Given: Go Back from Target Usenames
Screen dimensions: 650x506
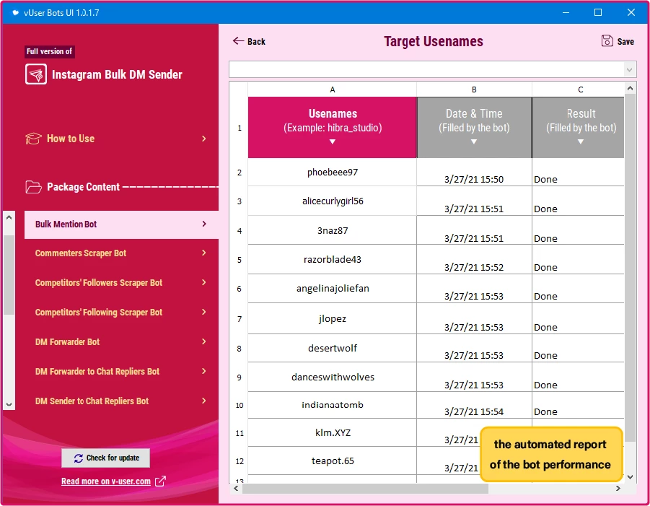Looking at the screenshot, I should click(249, 41).
